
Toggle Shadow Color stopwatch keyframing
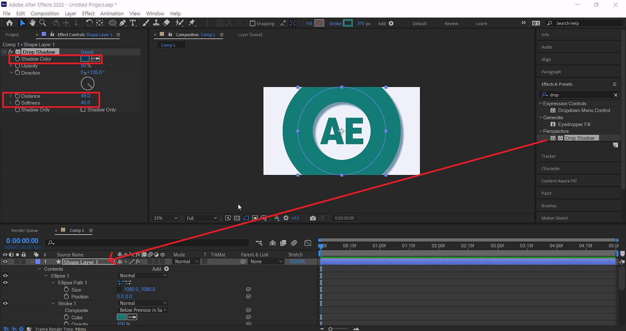click(x=17, y=59)
